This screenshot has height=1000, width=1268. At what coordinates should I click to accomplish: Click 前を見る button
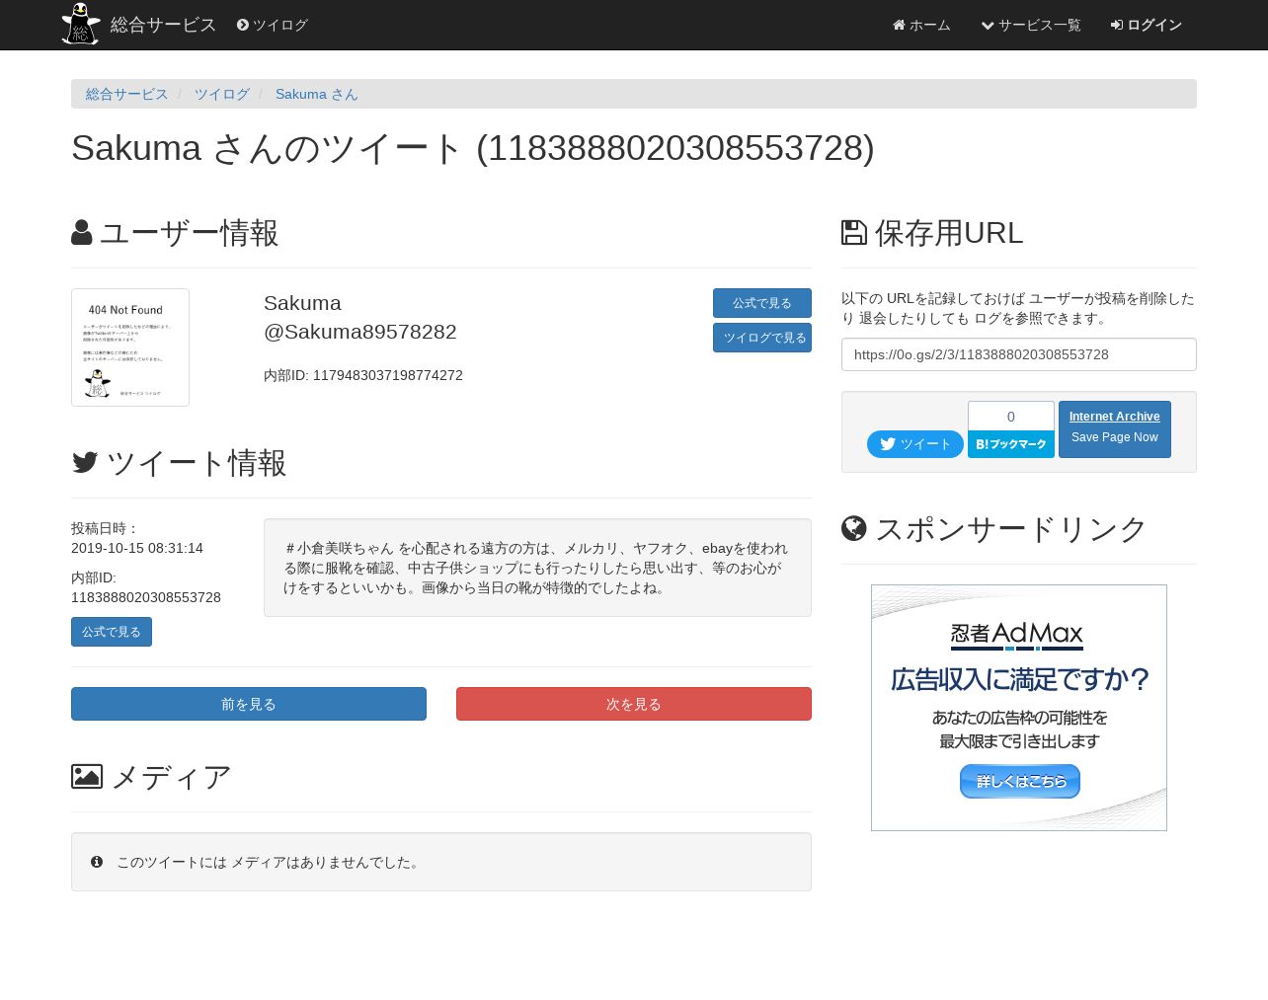tap(249, 704)
